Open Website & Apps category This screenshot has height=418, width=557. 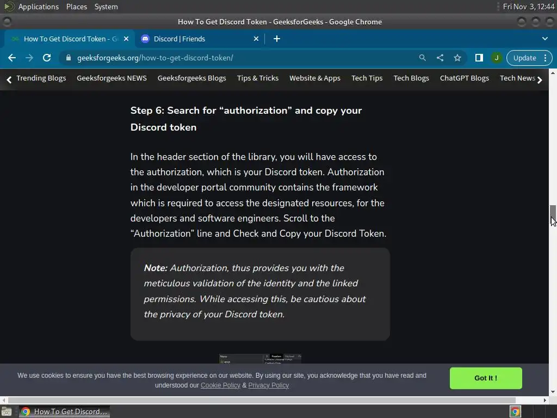(x=315, y=78)
